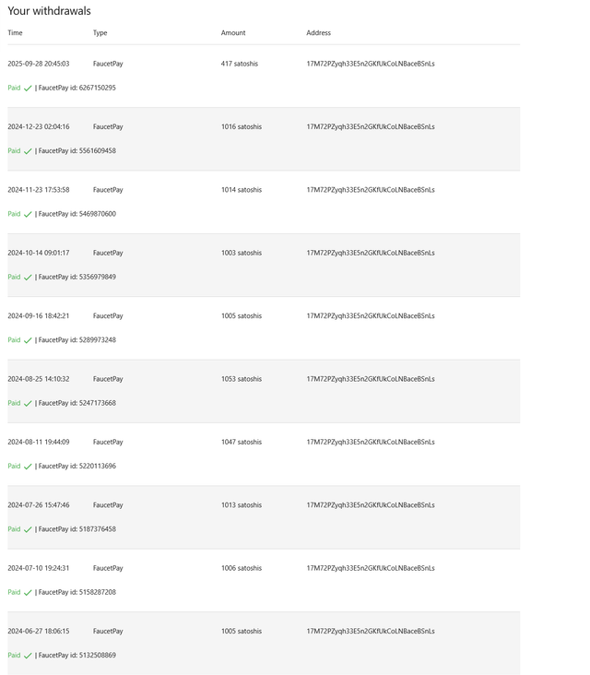Click the Address column header
The image size is (590, 675).
point(318,33)
